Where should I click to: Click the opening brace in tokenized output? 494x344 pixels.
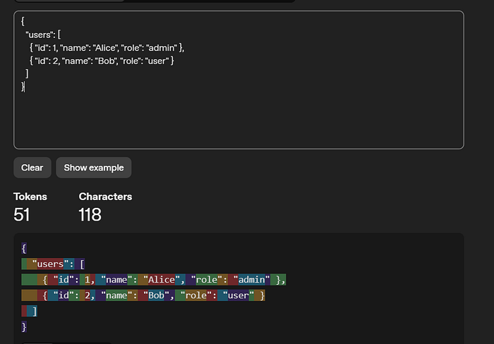tap(25, 249)
